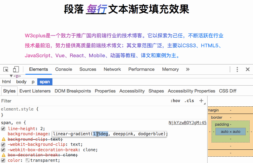Open the Shapes sub-tab

point(156,91)
